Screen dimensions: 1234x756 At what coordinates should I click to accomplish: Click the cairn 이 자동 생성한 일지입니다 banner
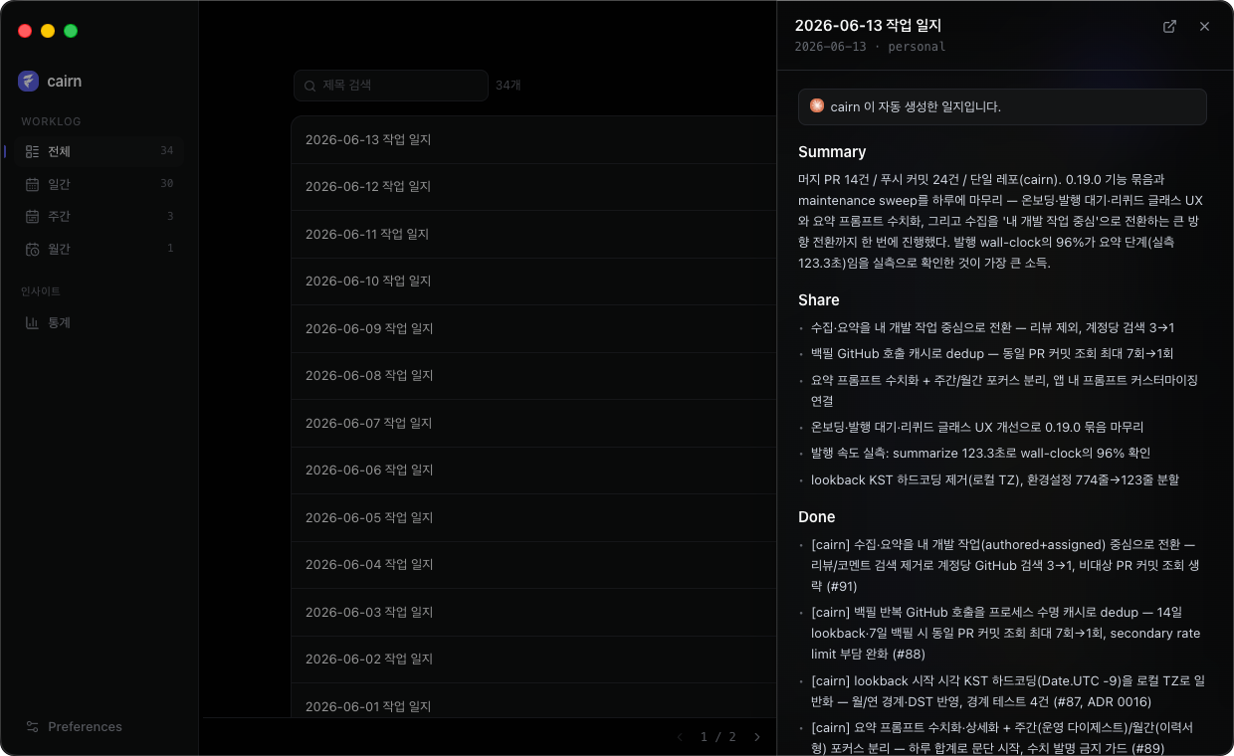click(1002, 106)
